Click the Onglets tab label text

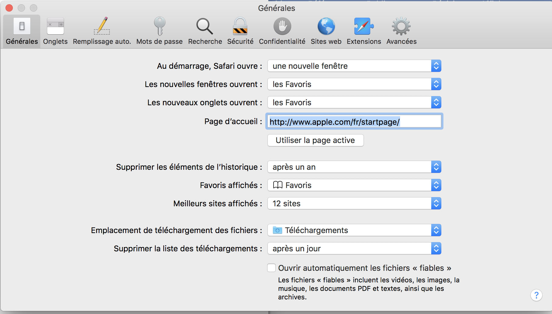click(55, 42)
